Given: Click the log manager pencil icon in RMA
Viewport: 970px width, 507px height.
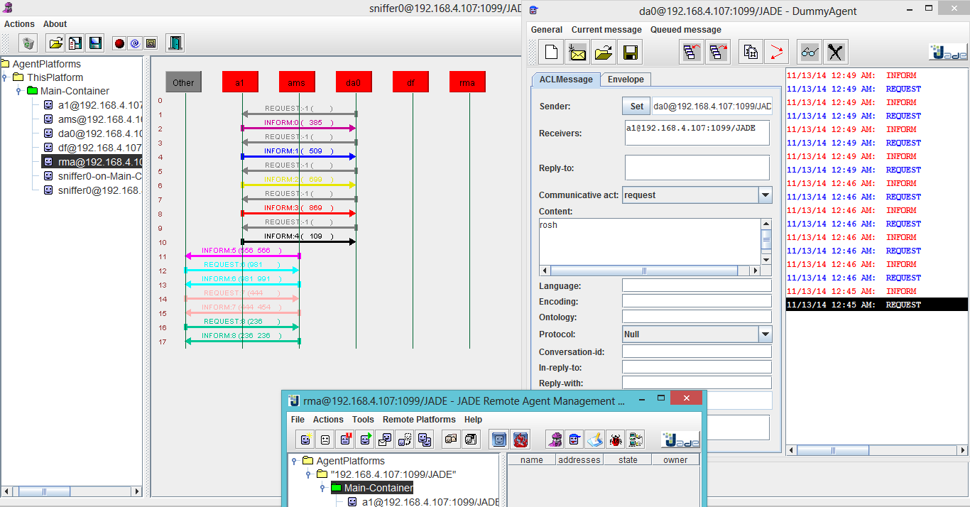Looking at the screenshot, I should (x=594, y=440).
